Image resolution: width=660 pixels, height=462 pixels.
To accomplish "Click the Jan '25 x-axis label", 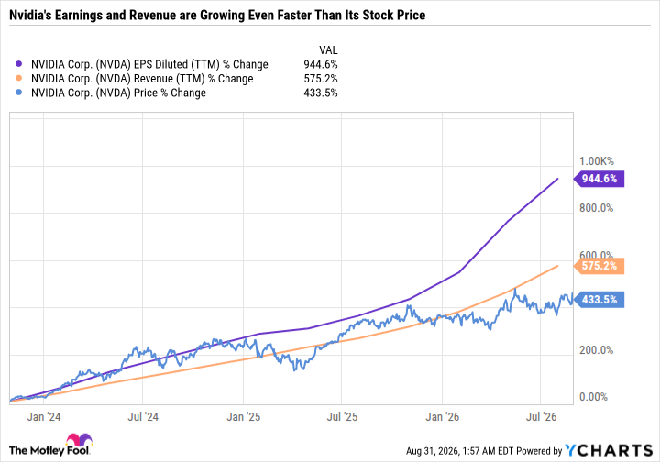I will coord(243,417).
